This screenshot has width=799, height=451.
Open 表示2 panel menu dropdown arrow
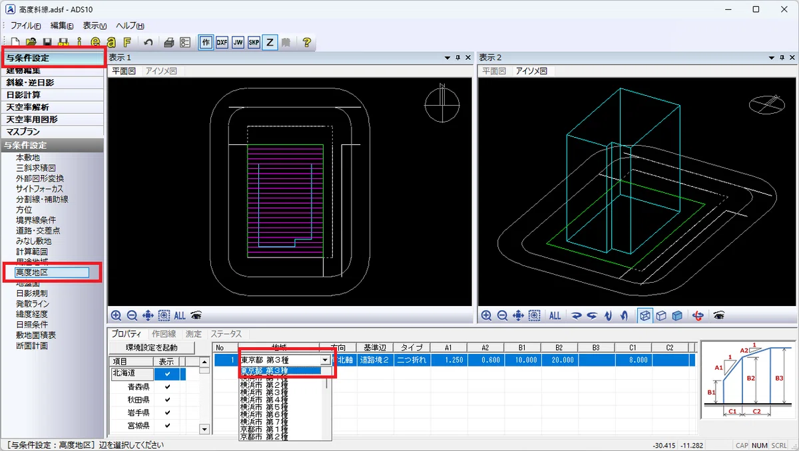coord(770,58)
